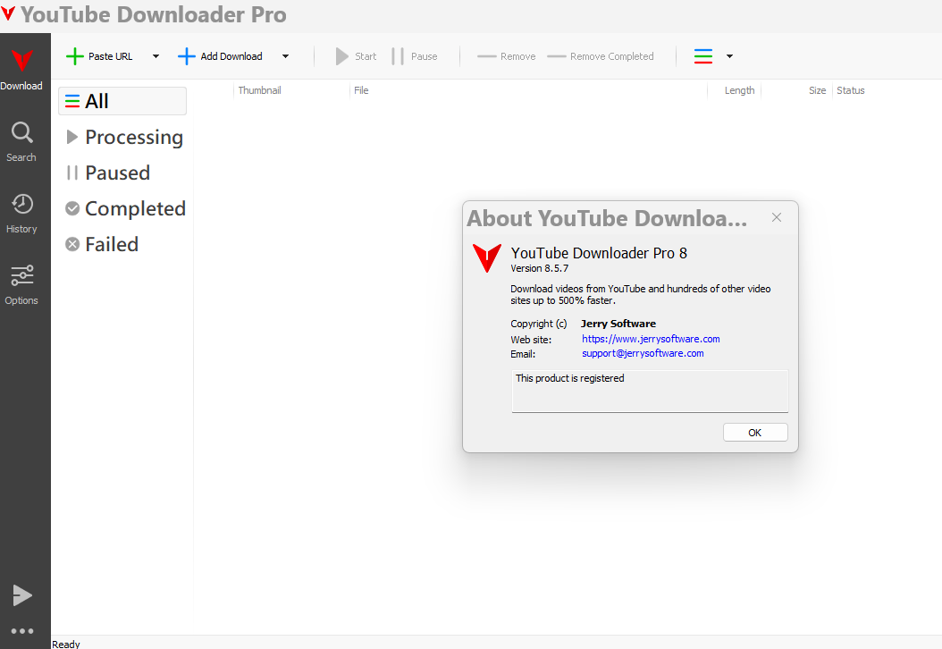Image resolution: width=942 pixels, height=649 pixels.
Task: Click the 'This product is registered' text box
Action: pyautogui.click(x=650, y=392)
